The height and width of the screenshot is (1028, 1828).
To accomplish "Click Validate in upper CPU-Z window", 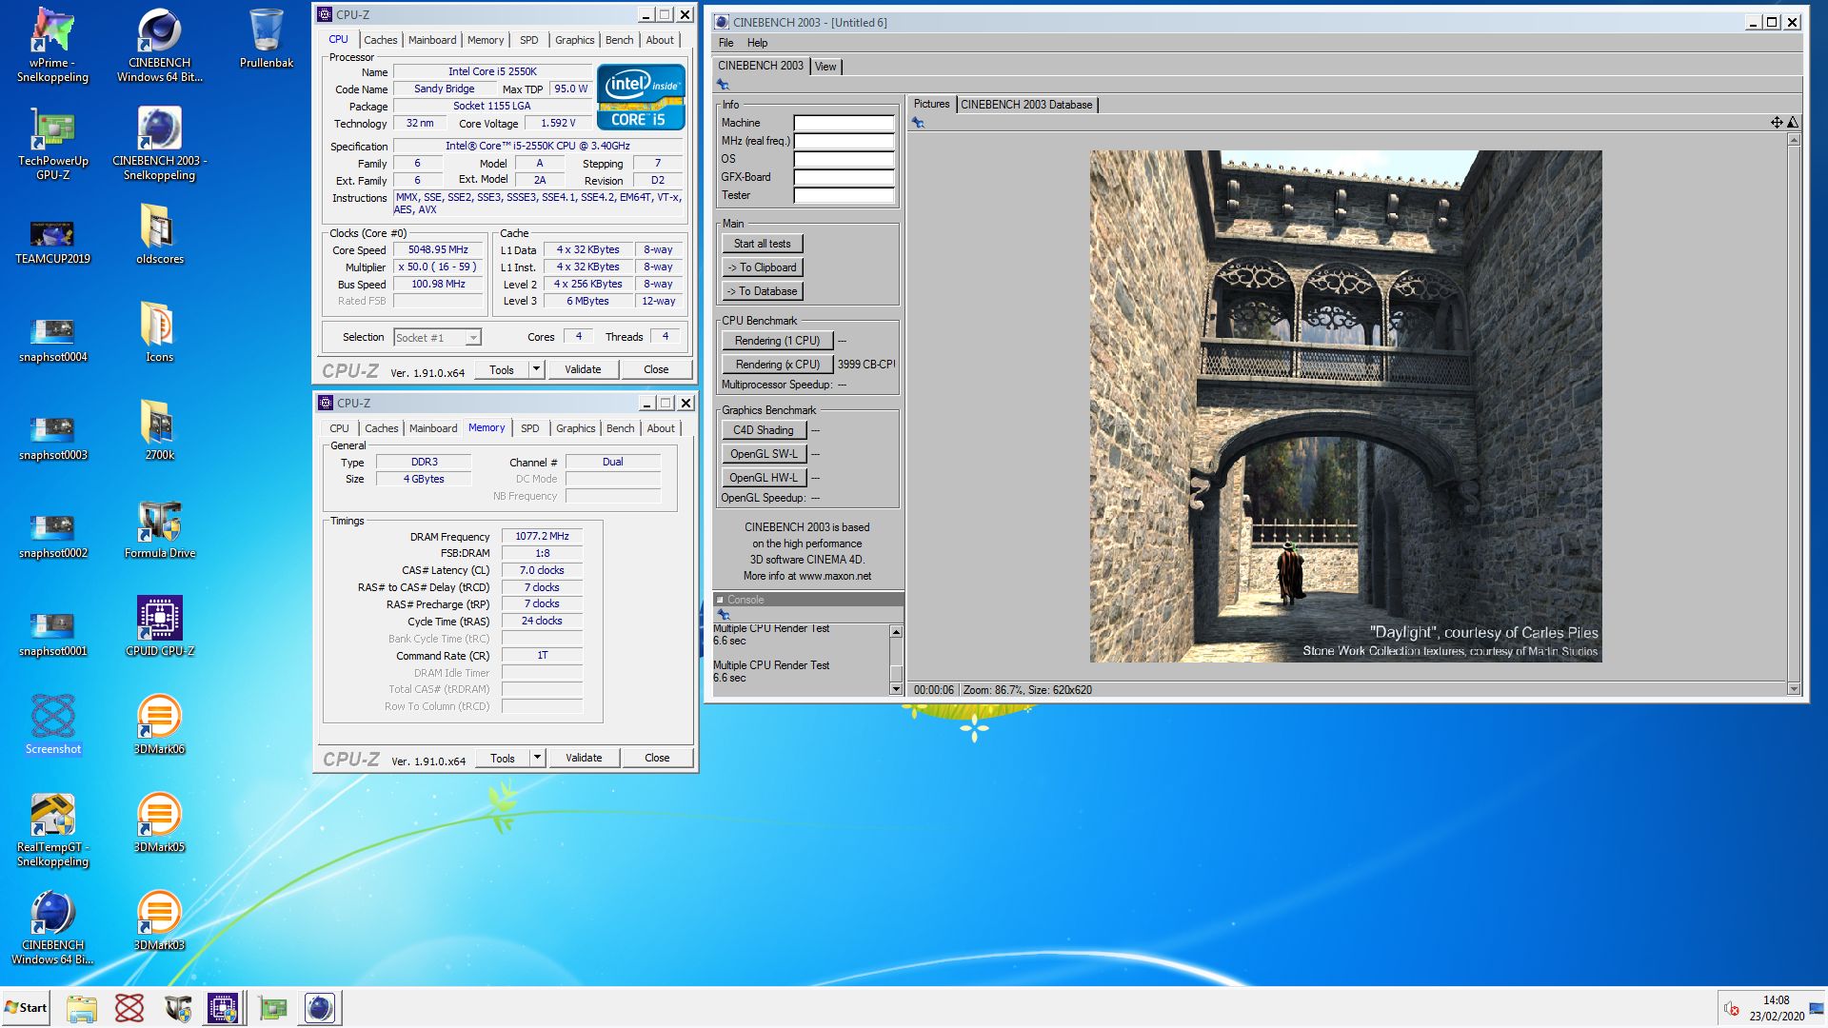I will click(x=583, y=369).
